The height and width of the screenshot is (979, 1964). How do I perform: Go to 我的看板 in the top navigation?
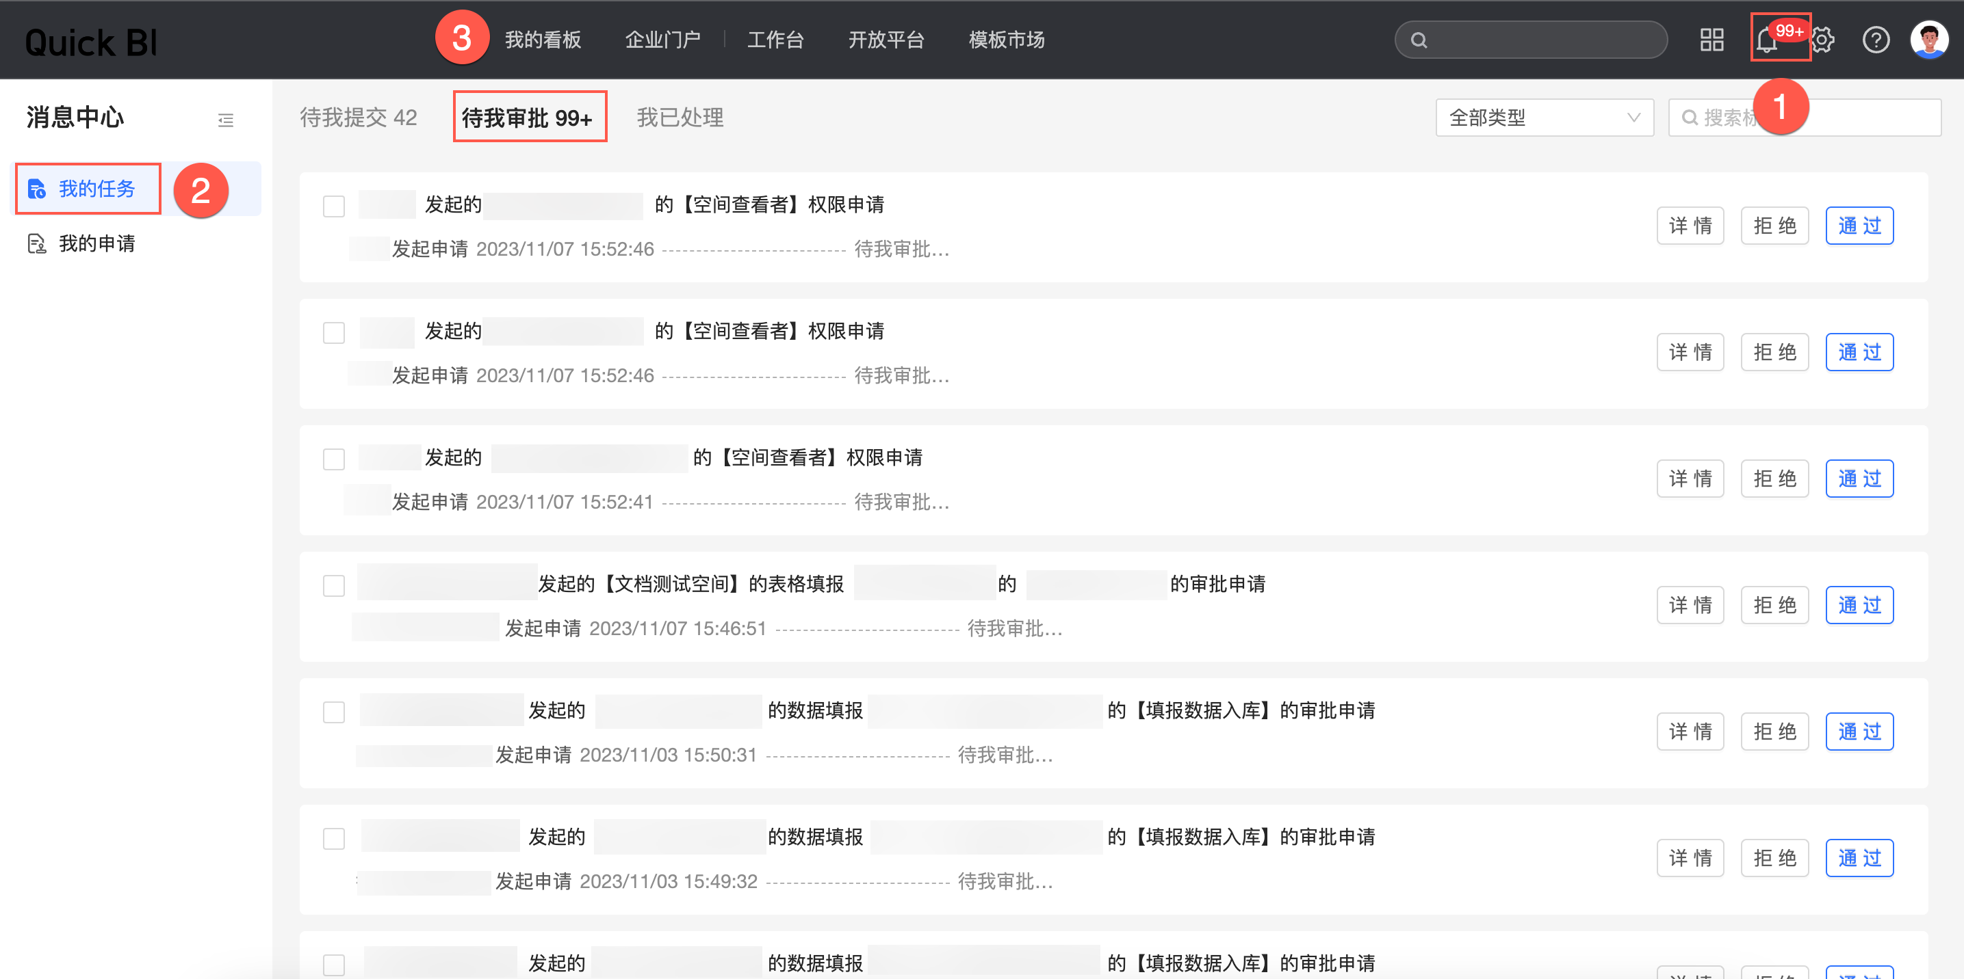543,40
